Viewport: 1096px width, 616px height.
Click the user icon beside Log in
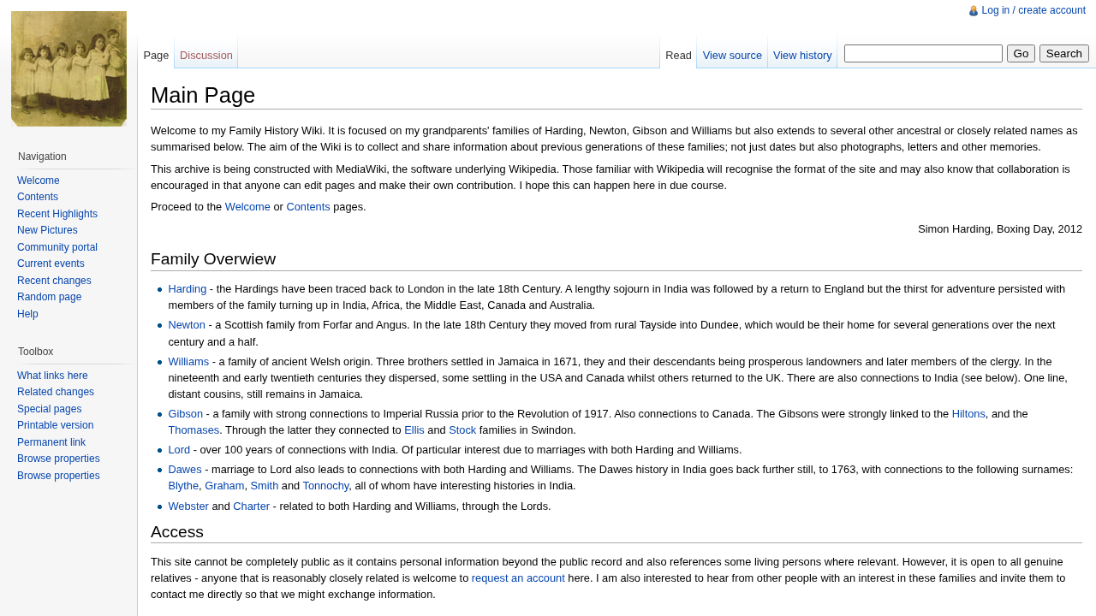tap(974, 11)
